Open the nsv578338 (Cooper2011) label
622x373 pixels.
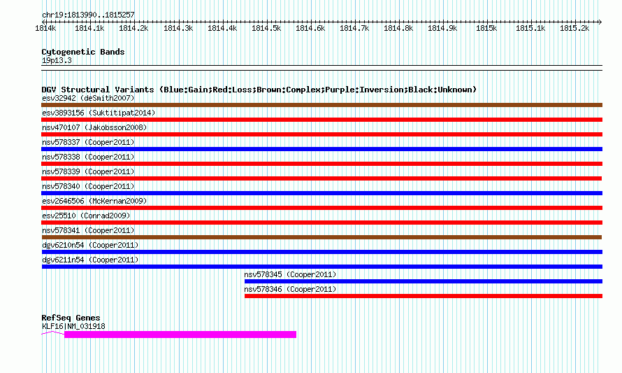(88, 157)
